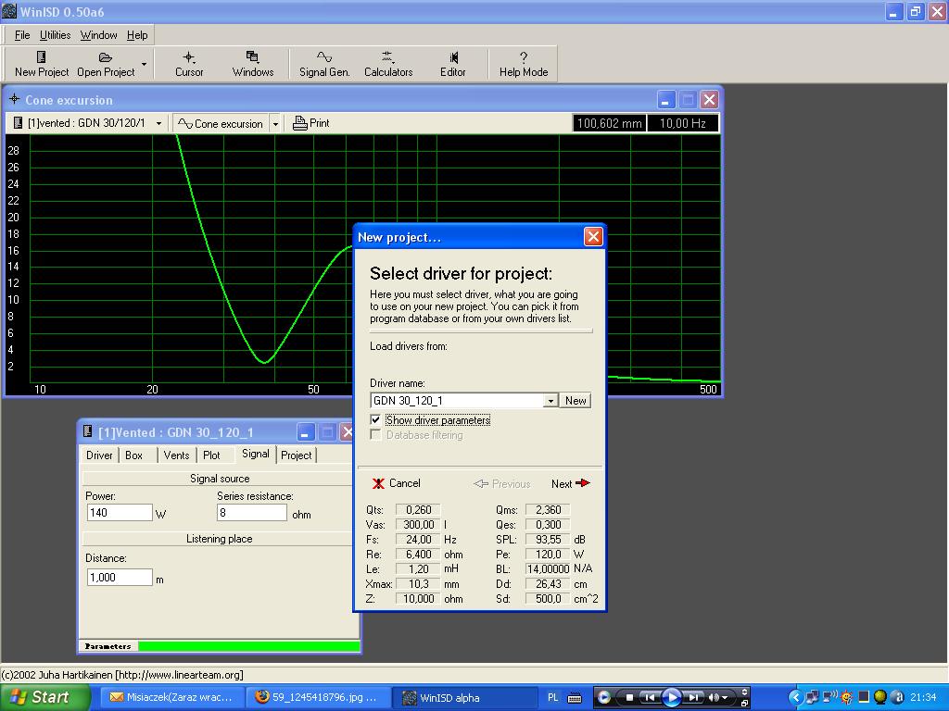Expand the Cone excursion graph type dropdown
Image resolution: width=949 pixels, height=711 pixels.
pyautogui.click(x=275, y=124)
